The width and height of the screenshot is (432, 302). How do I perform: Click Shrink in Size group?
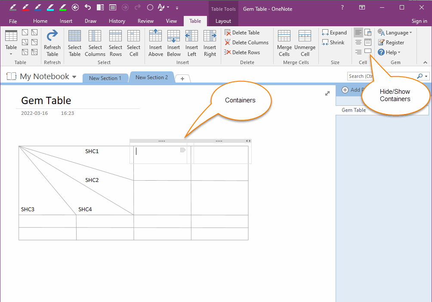click(333, 43)
